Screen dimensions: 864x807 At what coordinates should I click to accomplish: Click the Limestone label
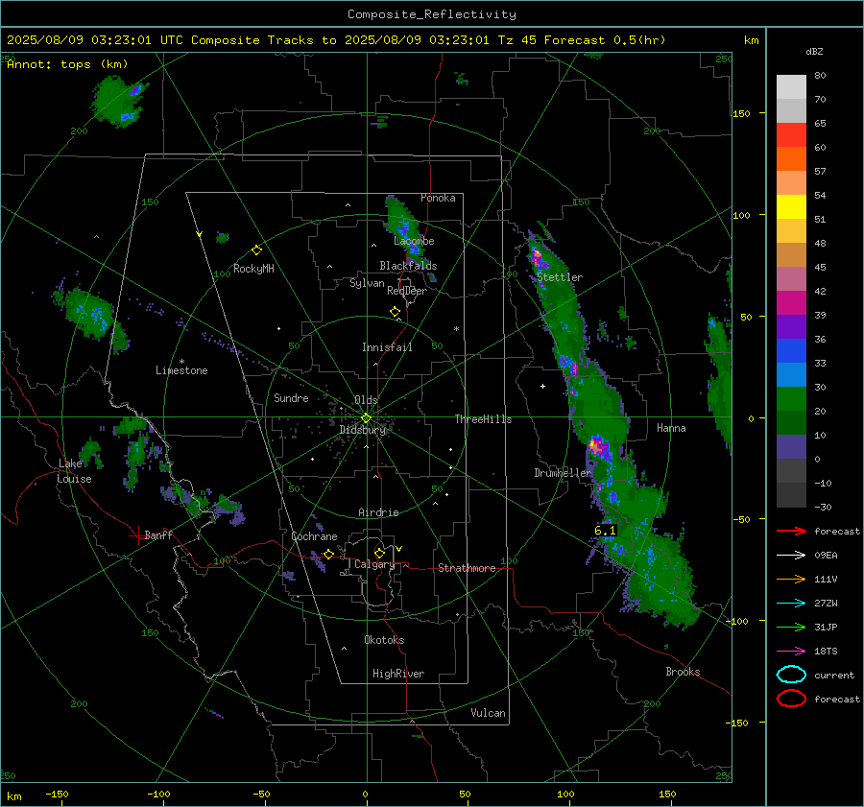tap(181, 370)
